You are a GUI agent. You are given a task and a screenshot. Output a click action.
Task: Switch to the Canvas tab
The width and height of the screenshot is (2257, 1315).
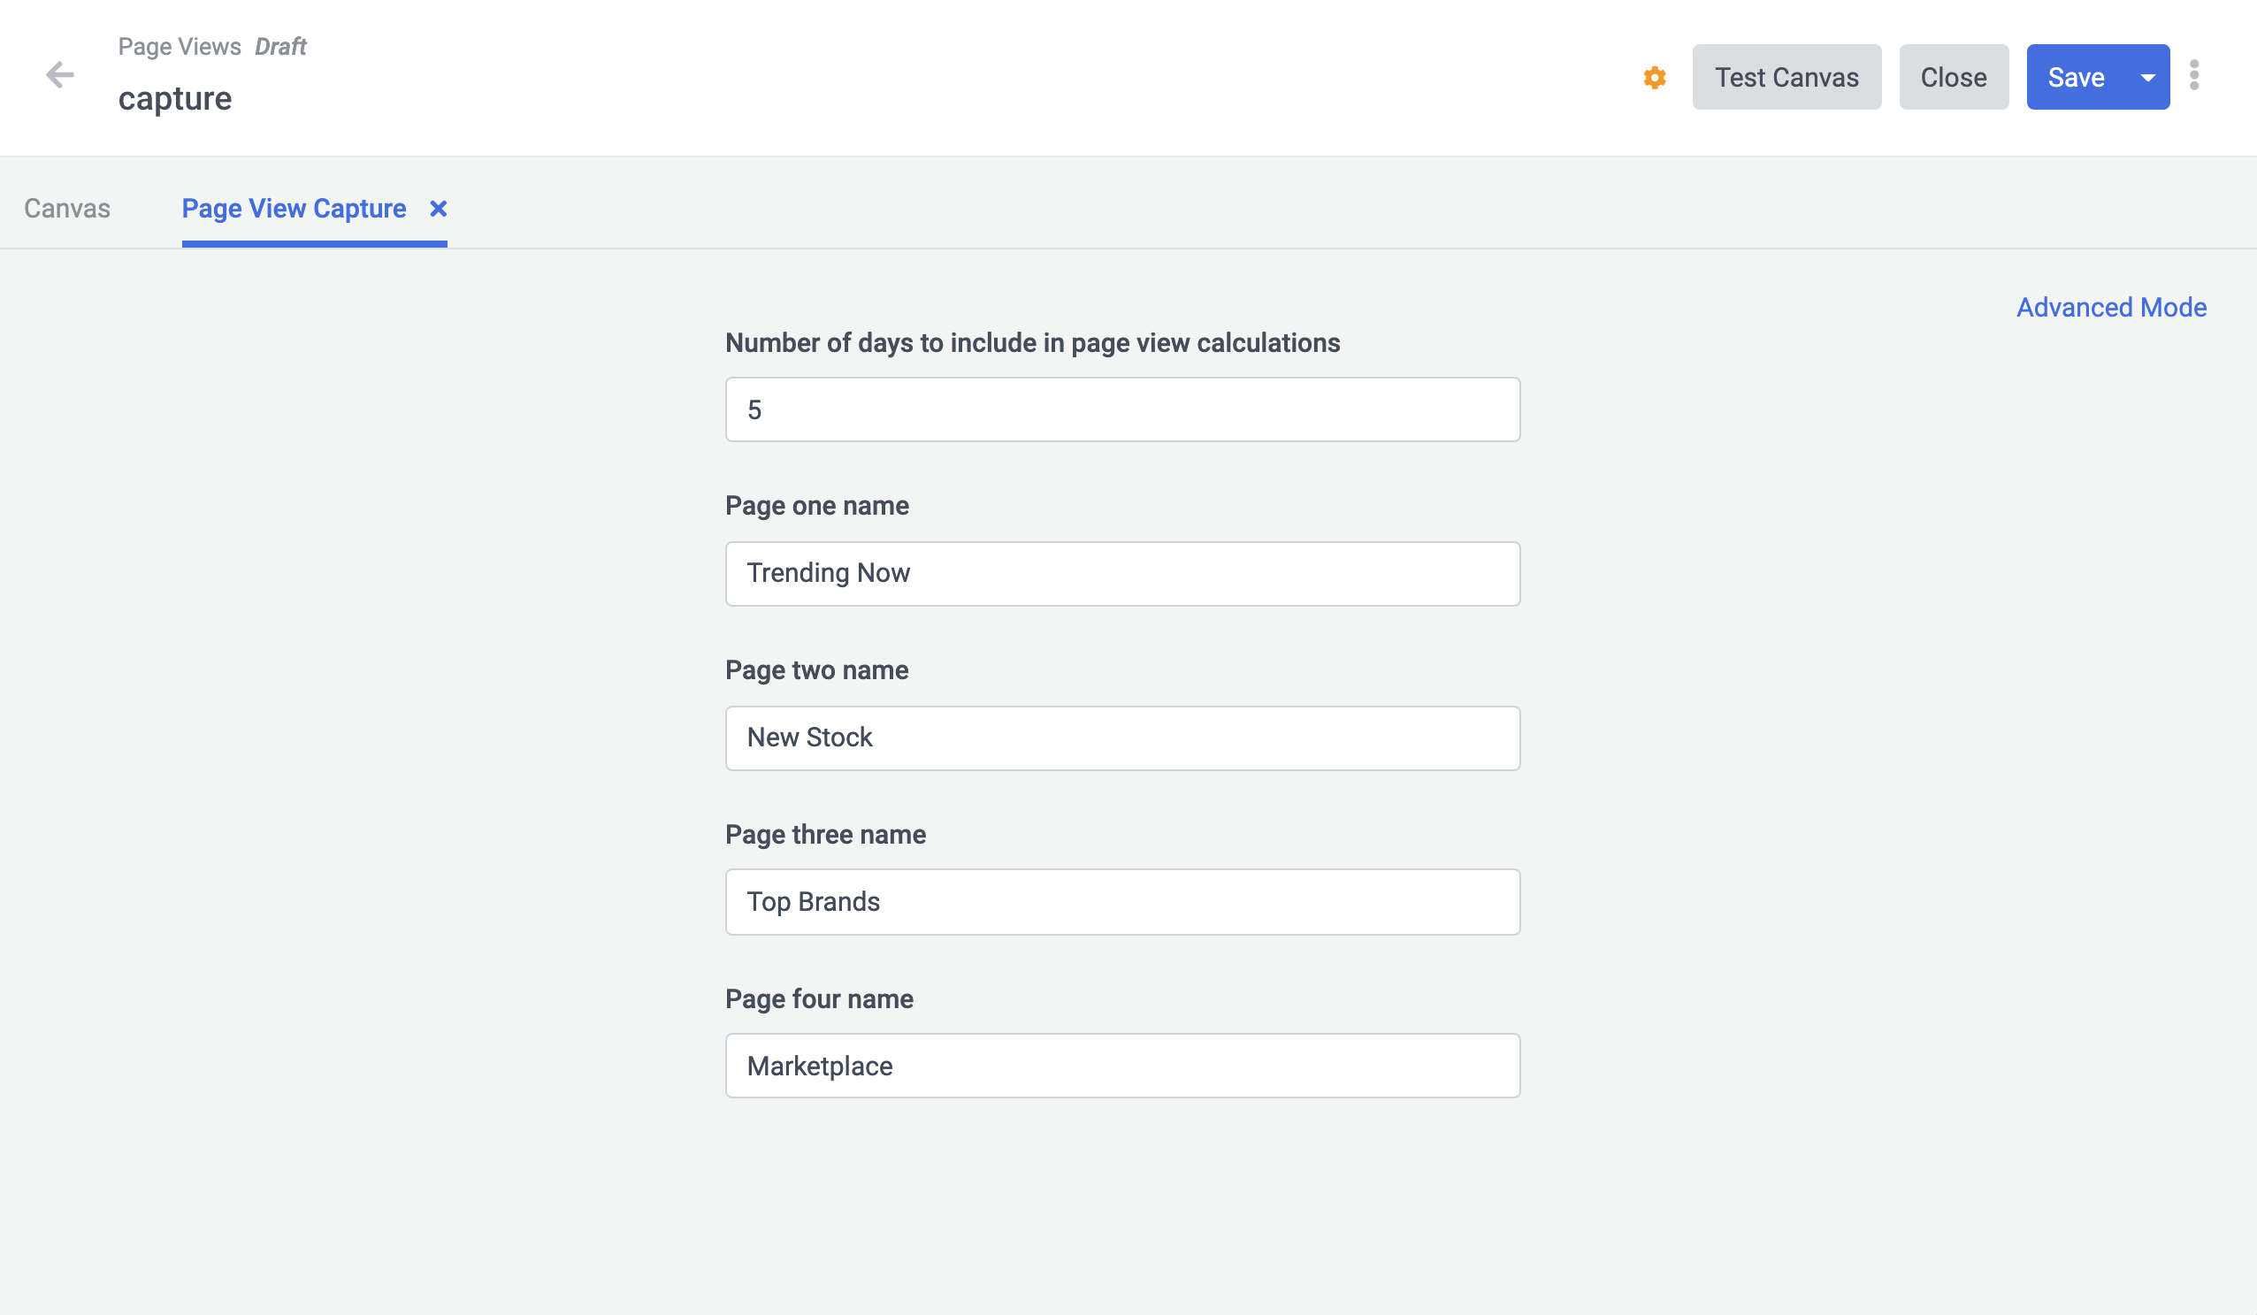67,209
